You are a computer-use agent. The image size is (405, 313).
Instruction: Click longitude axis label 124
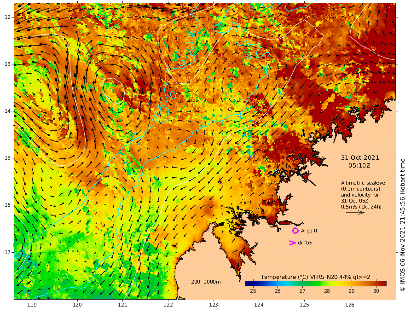(259, 305)
